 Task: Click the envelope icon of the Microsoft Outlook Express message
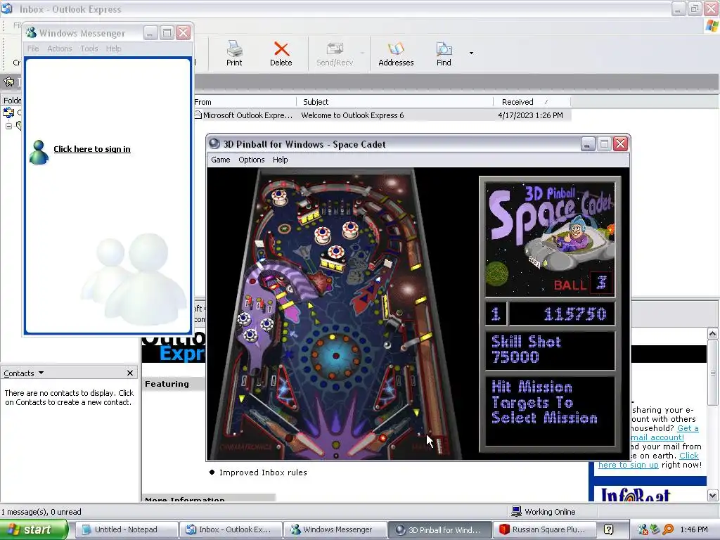[x=198, y=115]
